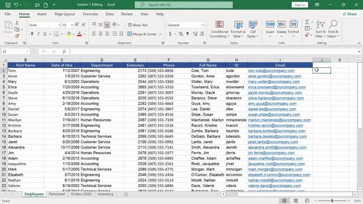The image size is (363, 204).
Task: Expand Merge & Center dropdown arrow
Action: [x=160, y=34]
